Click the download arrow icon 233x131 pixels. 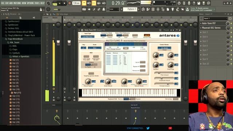pyautogui.click(x=187, y=9)
